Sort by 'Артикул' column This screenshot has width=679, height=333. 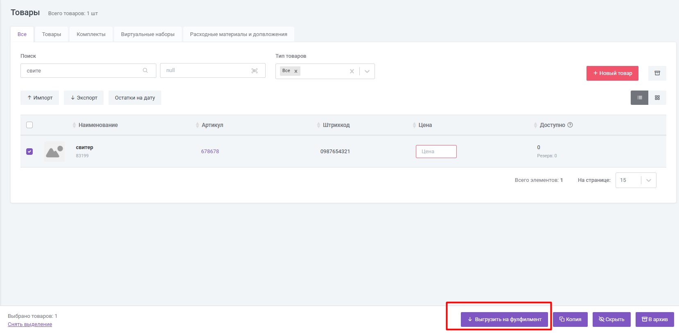pos(210,125)
